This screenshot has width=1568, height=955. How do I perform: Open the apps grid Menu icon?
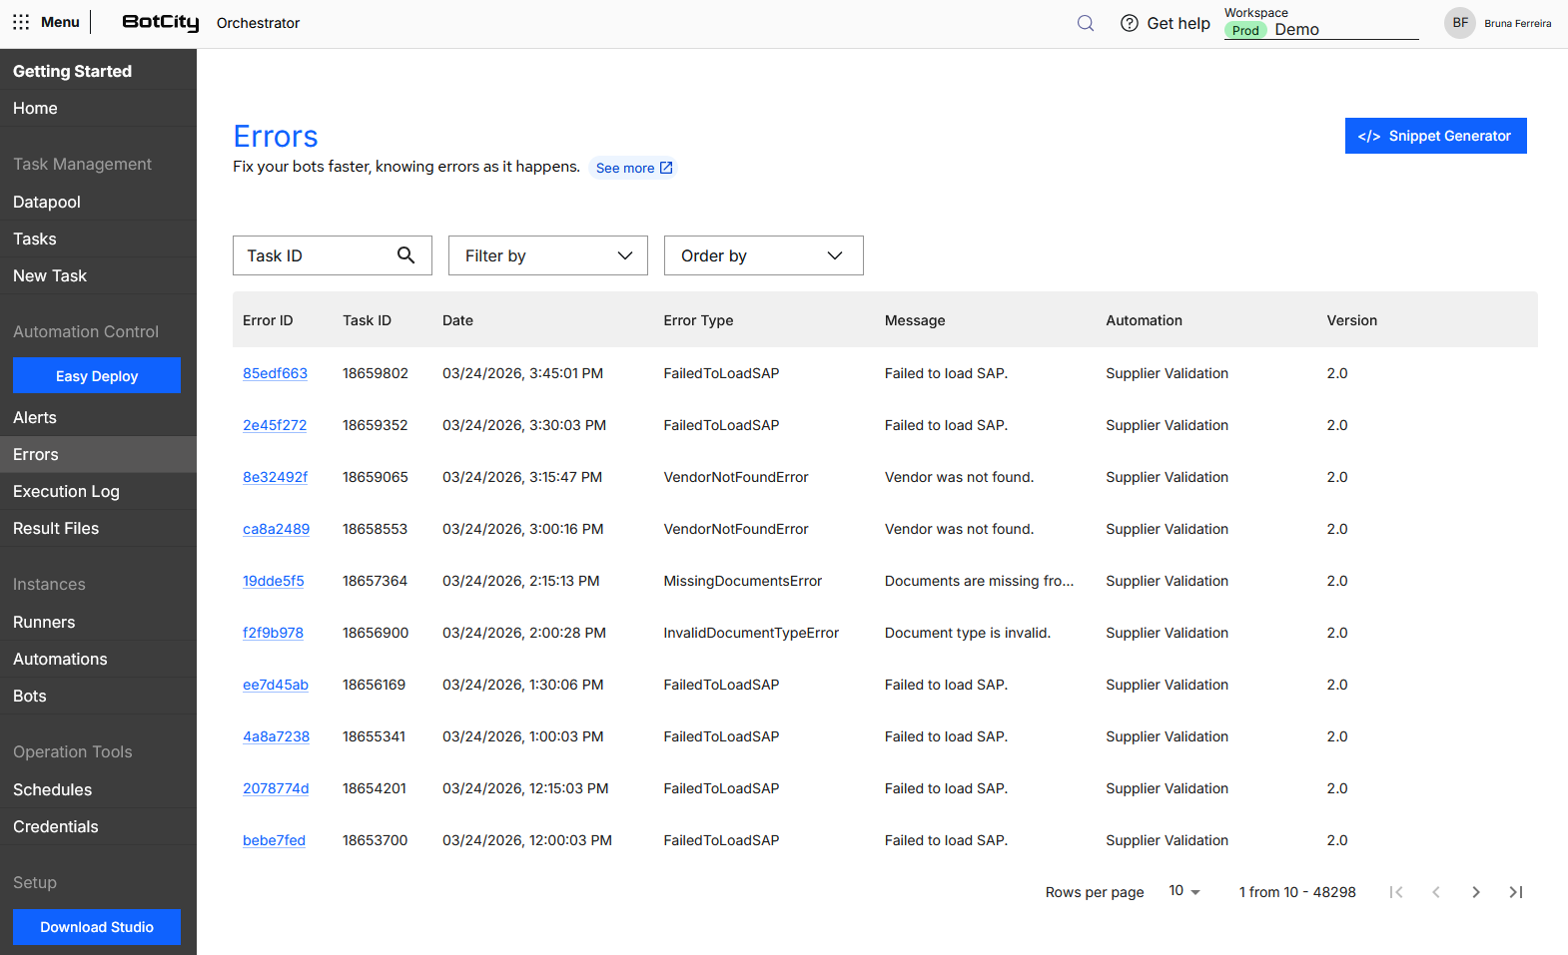[x=21, y=22]
